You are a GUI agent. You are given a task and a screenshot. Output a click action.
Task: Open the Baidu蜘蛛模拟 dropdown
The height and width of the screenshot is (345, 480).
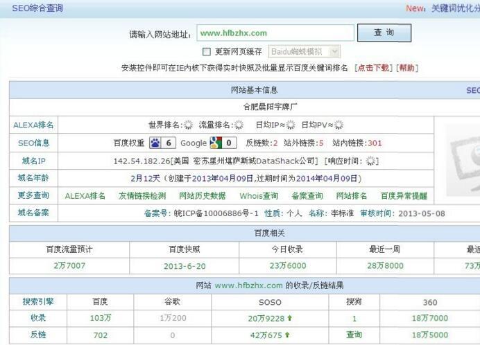[x=304, y=51]
